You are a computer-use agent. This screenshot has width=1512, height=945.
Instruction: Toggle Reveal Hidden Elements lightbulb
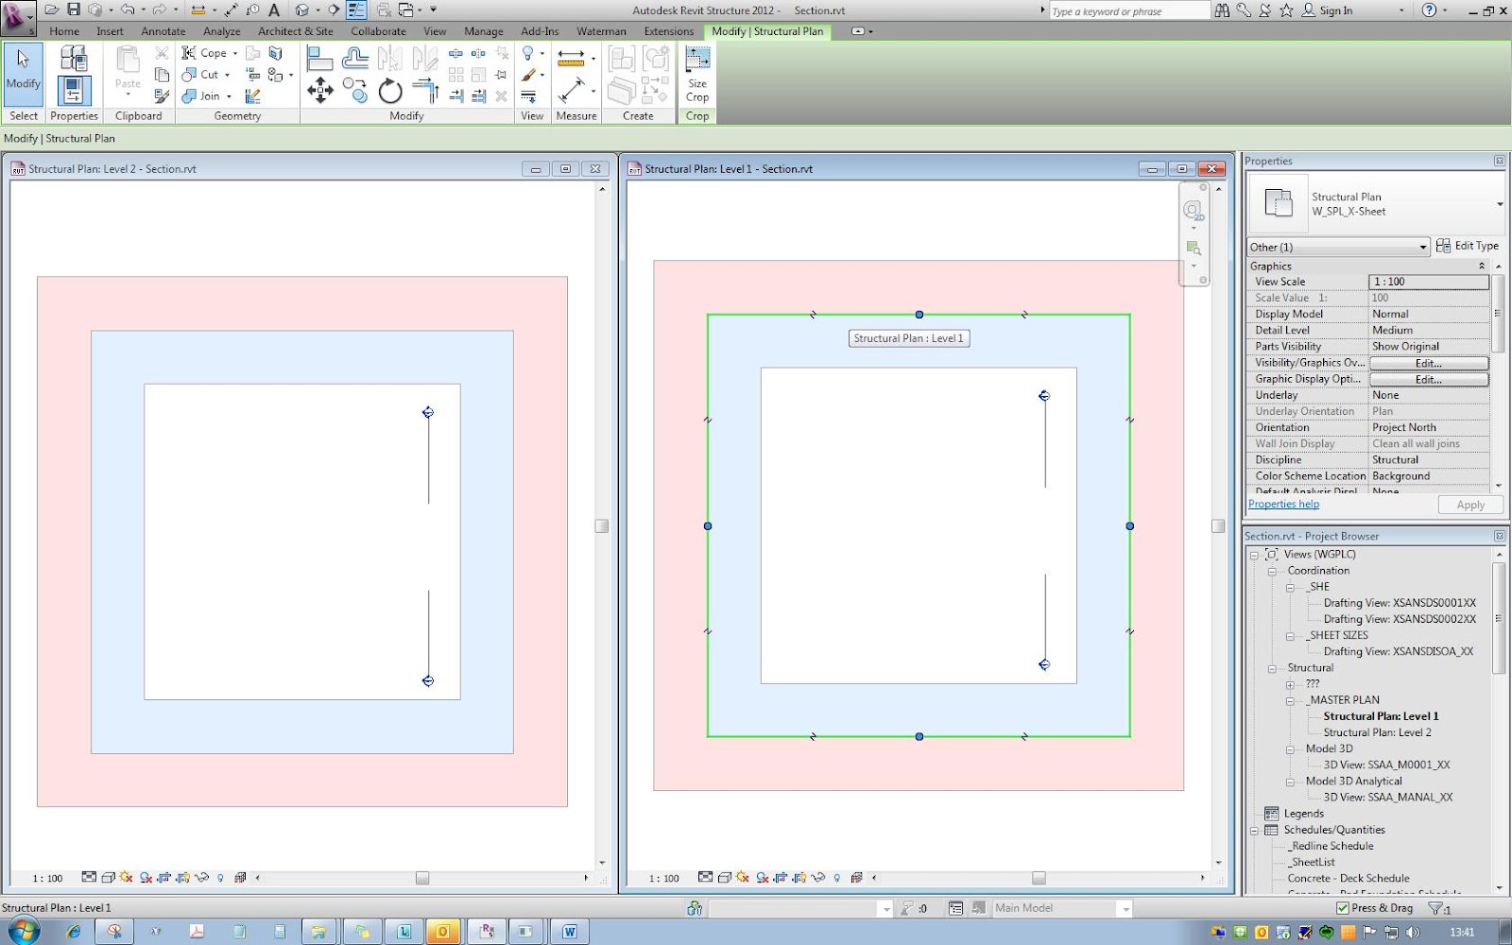(837, 877)
